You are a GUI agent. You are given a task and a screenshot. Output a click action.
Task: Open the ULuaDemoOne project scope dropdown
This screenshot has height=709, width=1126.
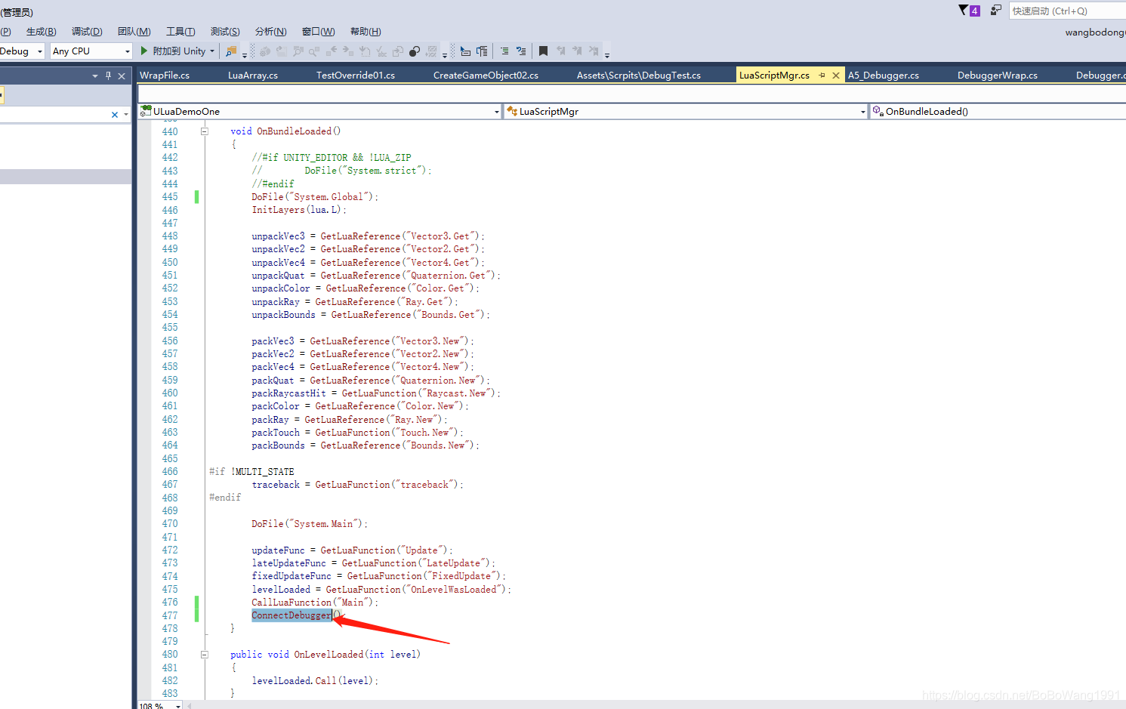496,112
